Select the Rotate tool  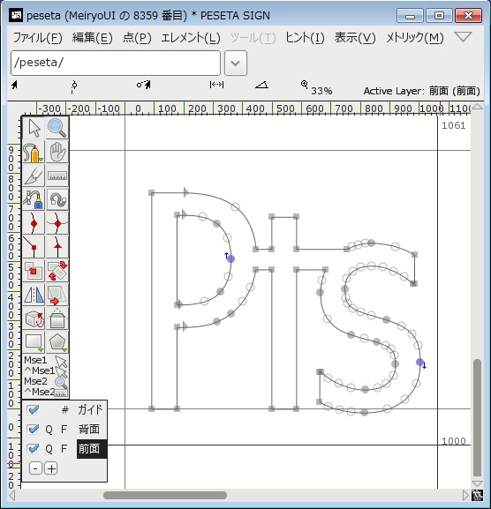point(57,271)
